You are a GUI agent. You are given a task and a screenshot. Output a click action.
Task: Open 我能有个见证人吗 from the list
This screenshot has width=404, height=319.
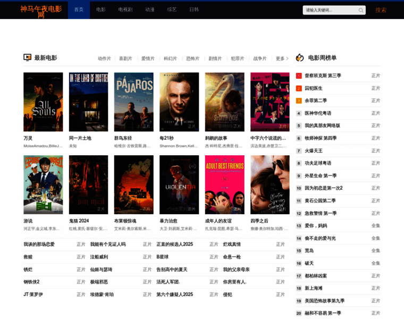[108, 244]
